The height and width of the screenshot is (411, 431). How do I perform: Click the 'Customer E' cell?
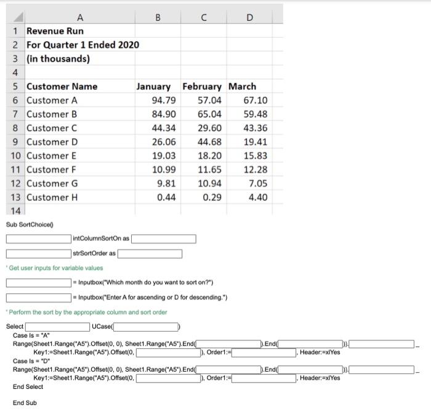[80, 156]
